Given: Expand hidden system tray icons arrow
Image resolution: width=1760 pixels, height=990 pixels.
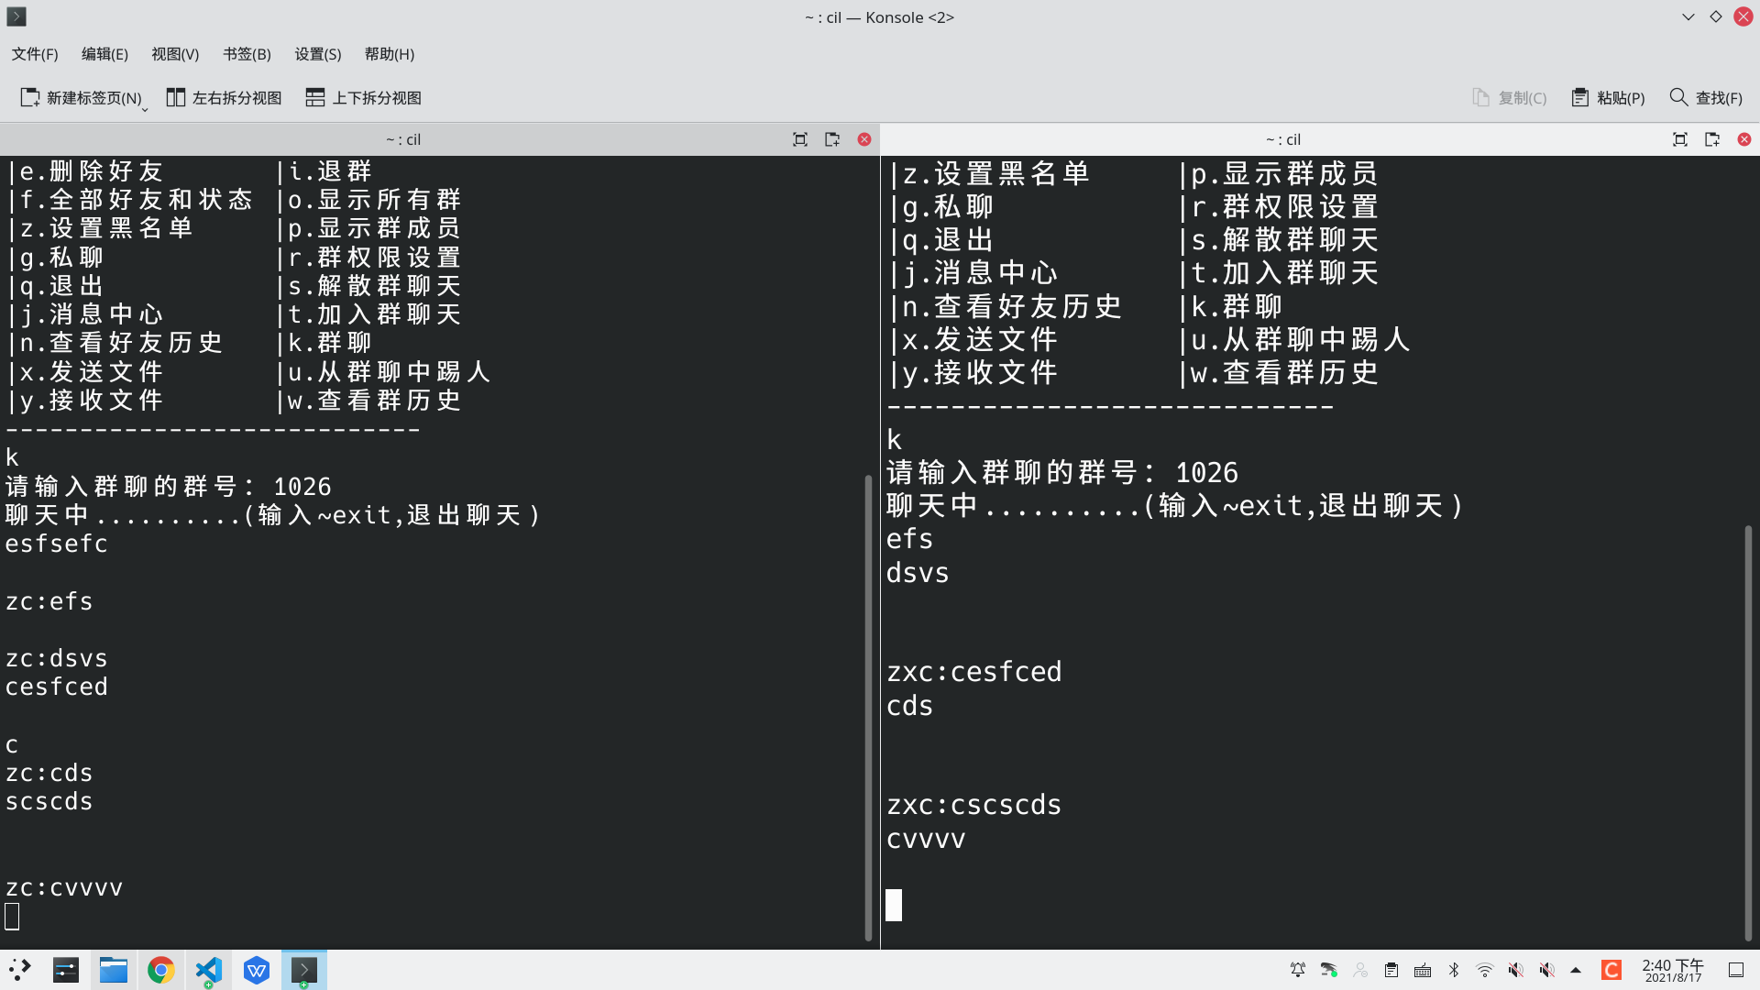Looking at the screenshot, I should tap(1576, 970).
